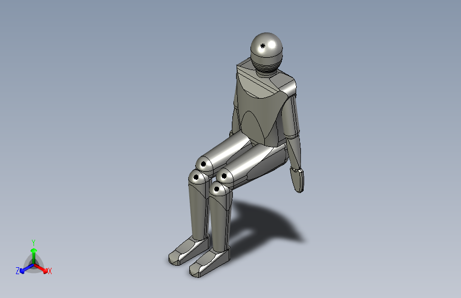Screen dimensions: 461x298
Task: Select the mannequin's visible hand
Action: click(297, 180)
